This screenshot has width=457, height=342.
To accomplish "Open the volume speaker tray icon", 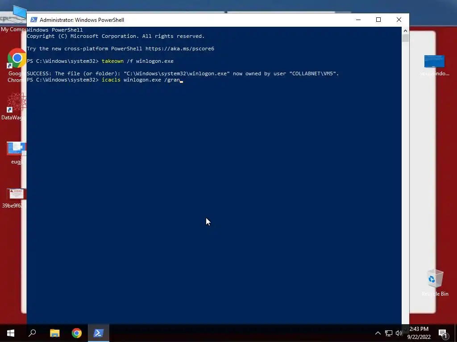I will (399, 333).
